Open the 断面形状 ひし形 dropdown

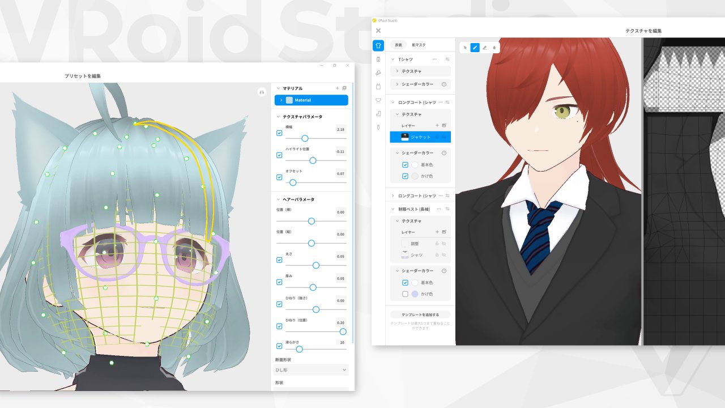point(311,369)
